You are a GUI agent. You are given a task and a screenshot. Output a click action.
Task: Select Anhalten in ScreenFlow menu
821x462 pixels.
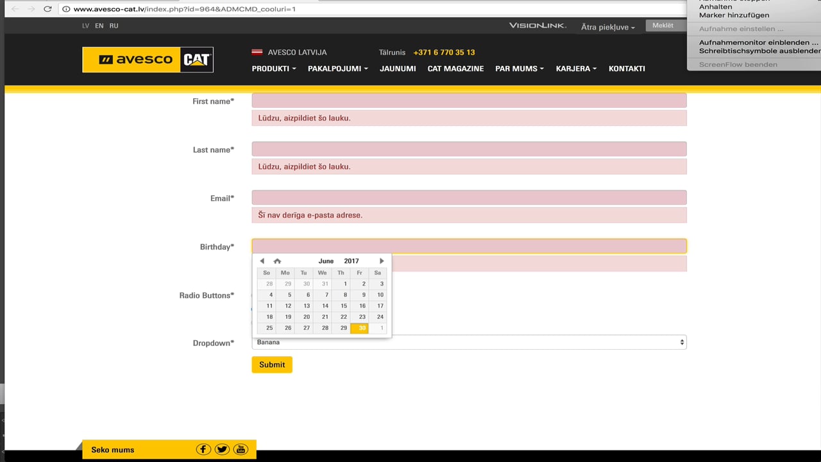pyautogui.click(x=715, y=6)
